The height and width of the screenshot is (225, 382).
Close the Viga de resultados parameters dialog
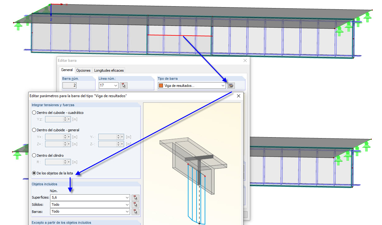tap(239, 96)
